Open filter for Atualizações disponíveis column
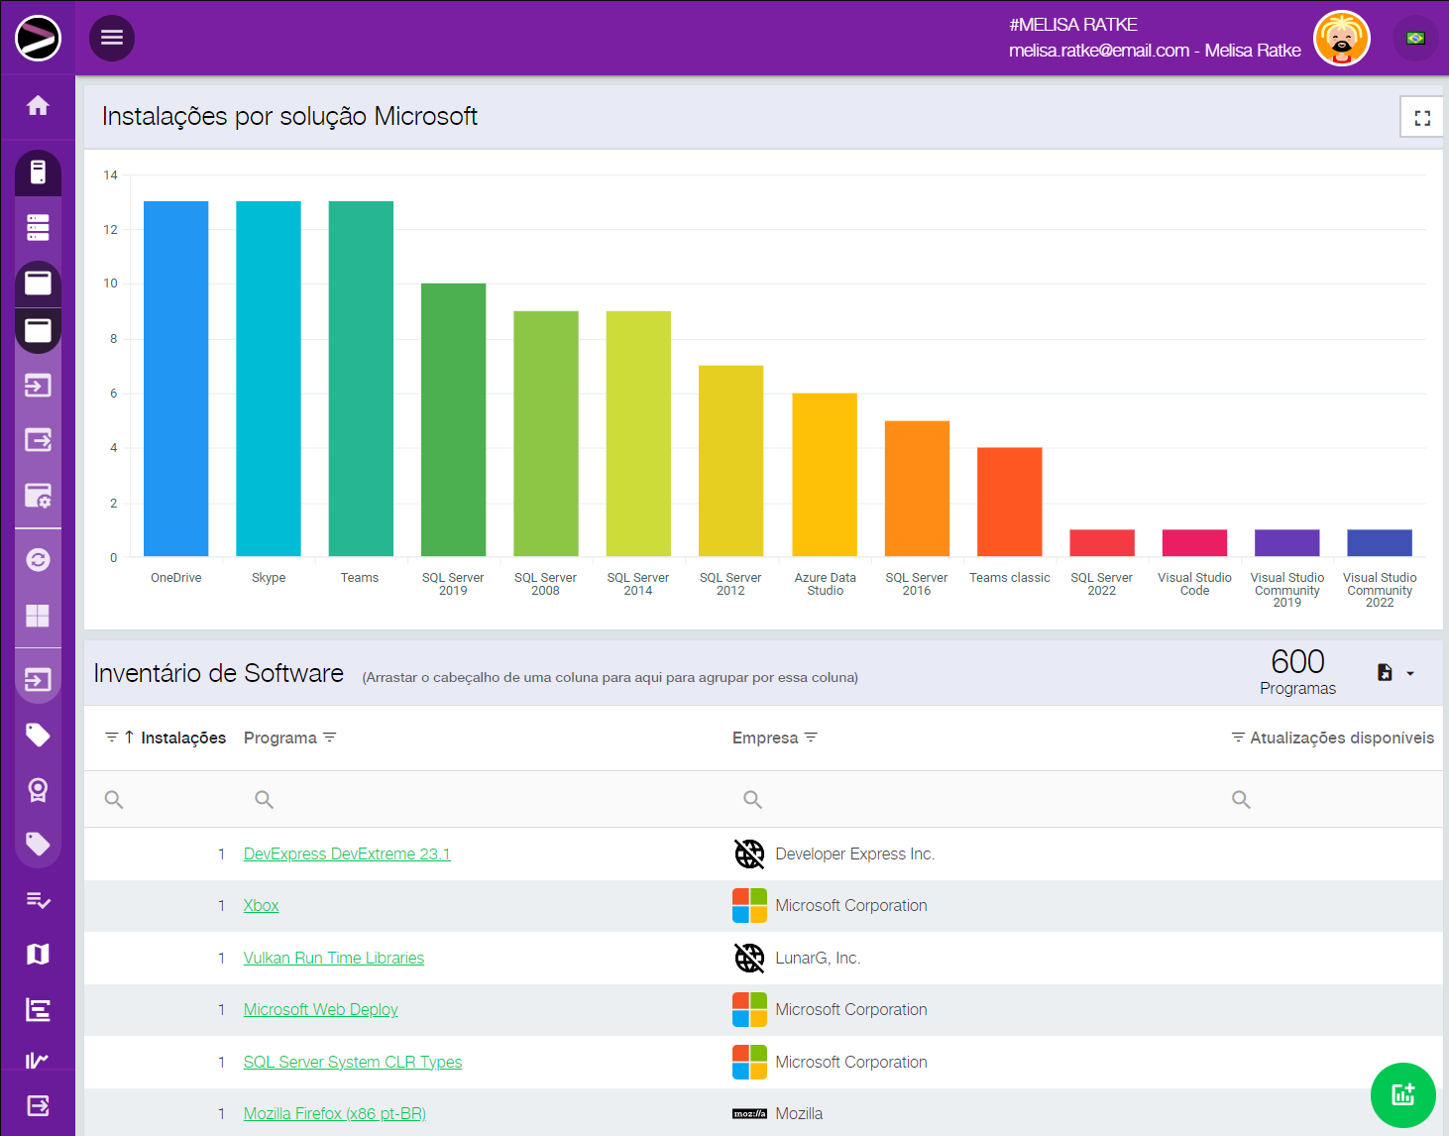 1238,738
